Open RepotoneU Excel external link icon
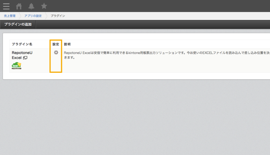The image size is (270, 155). click(x=25, y=58)
